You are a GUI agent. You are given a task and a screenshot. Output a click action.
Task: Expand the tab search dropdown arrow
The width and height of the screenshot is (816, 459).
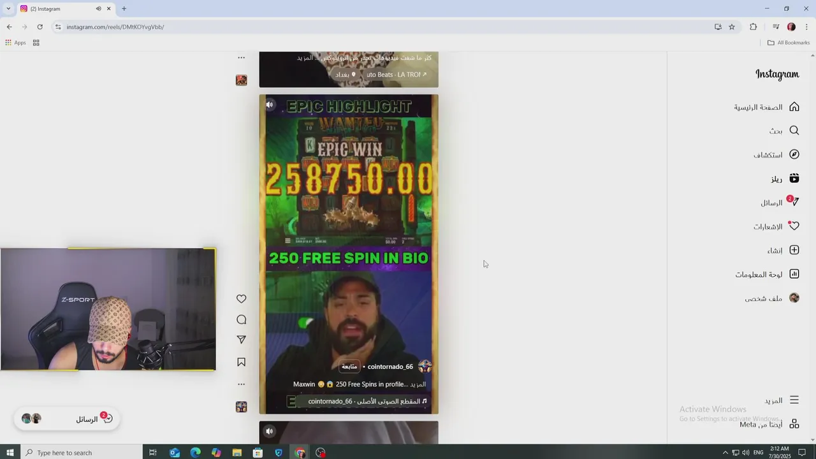[8, 9]
